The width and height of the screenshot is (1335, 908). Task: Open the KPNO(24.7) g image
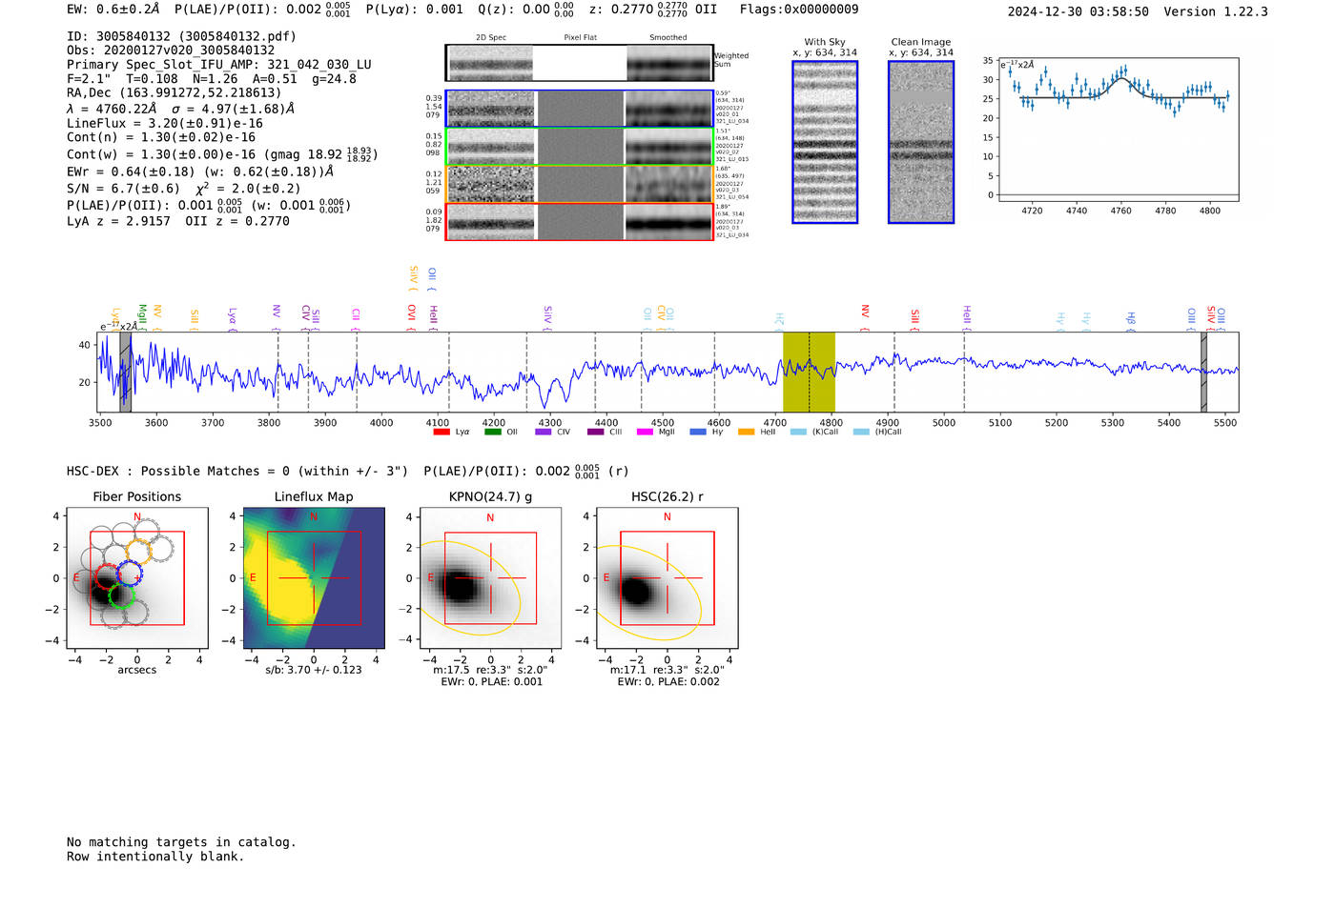(x=490, y=577)
